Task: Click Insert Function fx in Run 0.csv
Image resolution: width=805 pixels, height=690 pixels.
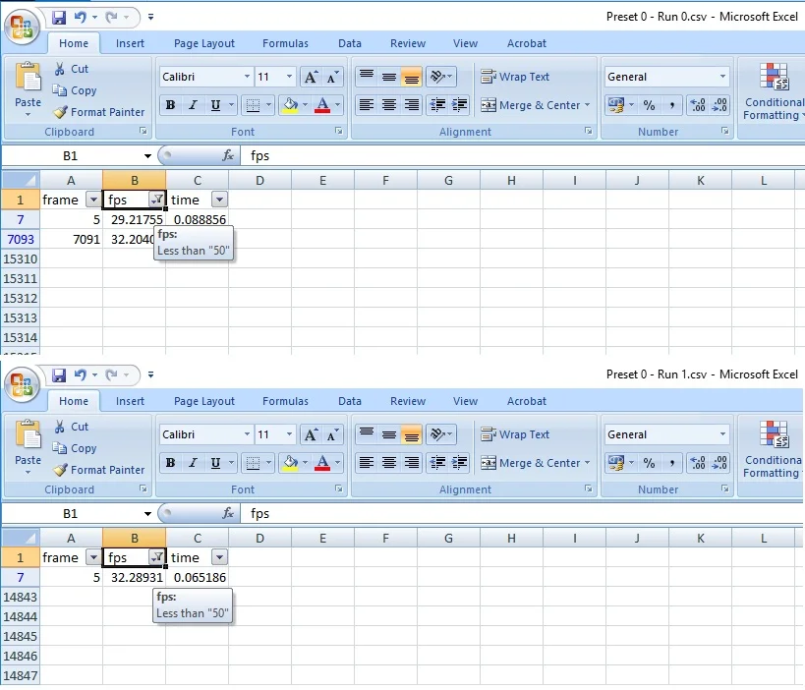Action: point(227,155)
